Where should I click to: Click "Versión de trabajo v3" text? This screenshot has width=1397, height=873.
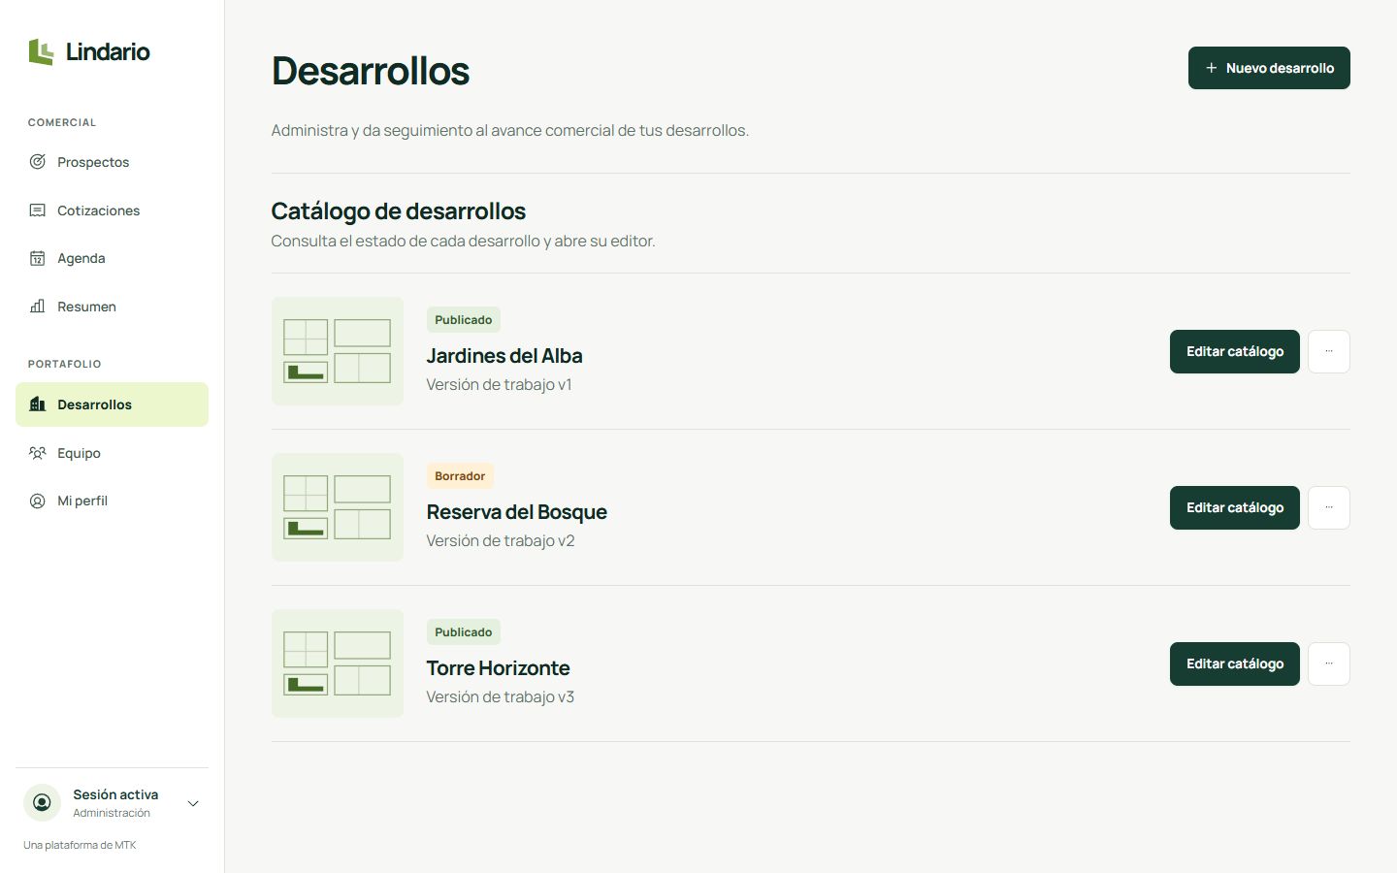tap(501, 696)
